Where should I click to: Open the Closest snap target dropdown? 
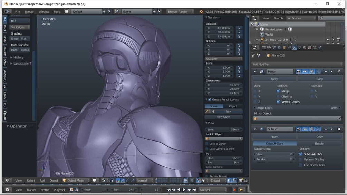point(218,181)
